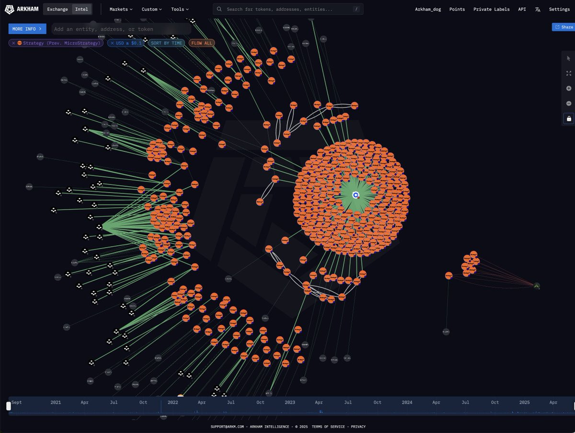Image resolution: width=575 pixels, height=433 pixels.
Task: Click the 2024 marker on the timeline
Action: tap(407, 402)
